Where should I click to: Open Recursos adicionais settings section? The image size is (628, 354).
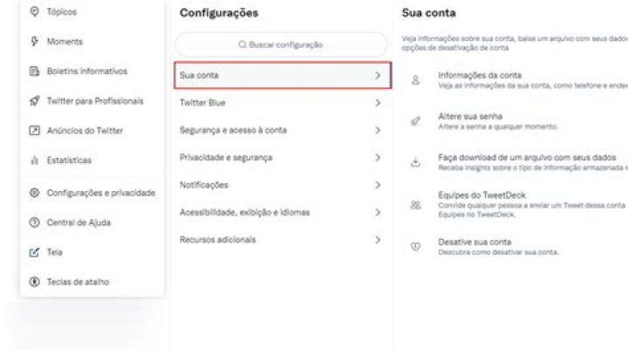(x=218, y=239)
